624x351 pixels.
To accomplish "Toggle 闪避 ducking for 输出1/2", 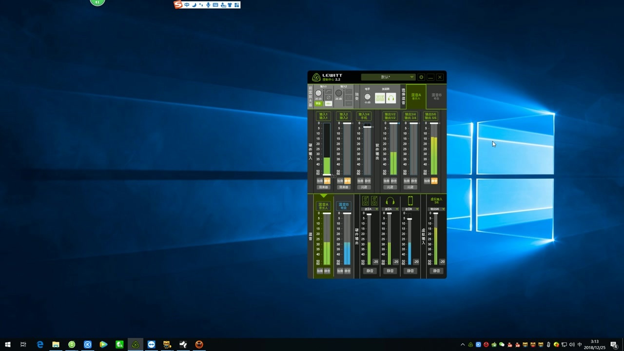I will 390,187.
